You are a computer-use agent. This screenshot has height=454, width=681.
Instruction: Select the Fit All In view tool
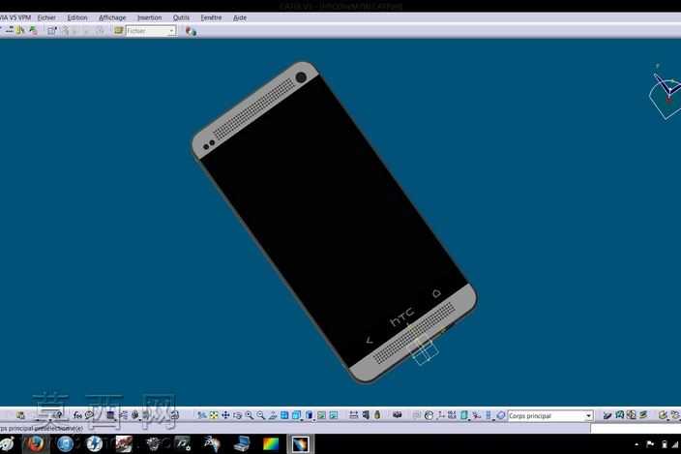pos(214,415)
